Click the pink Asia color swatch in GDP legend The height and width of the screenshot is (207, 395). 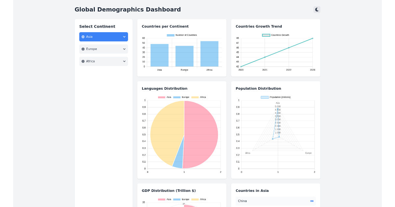click(161, 199)
